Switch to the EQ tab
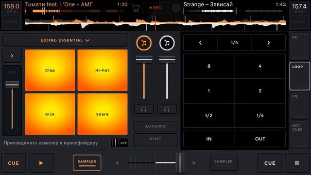The image size is (311, 175). [x=299, y=105]
